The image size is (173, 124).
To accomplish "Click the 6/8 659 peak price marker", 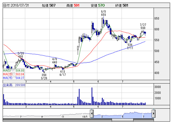I will coord(103,13).
